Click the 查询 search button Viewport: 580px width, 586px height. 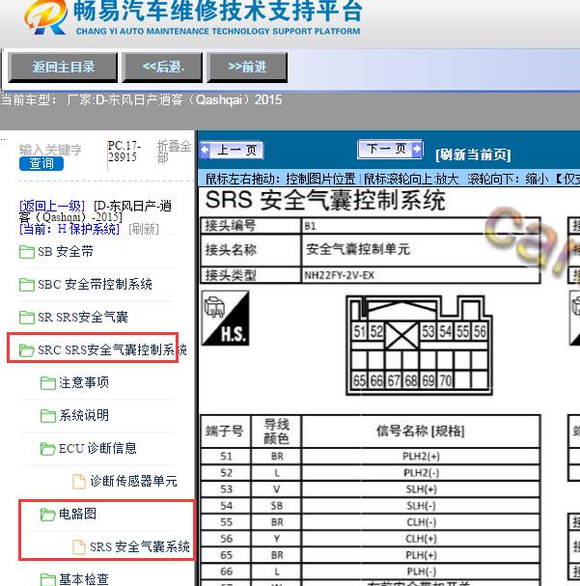coord(41,163)
